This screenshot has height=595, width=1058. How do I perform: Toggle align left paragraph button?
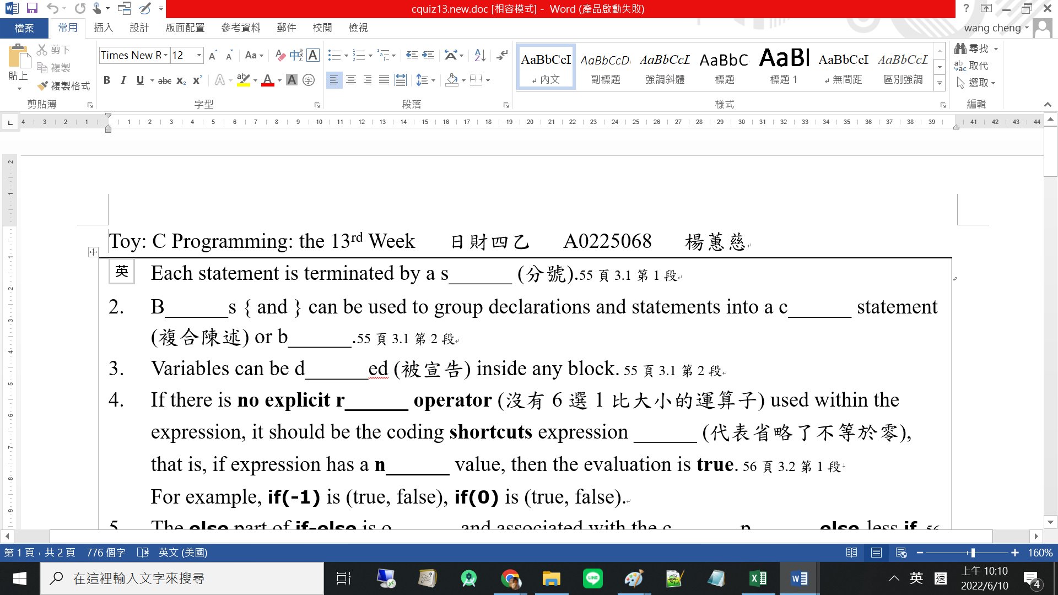pos(334,80)
